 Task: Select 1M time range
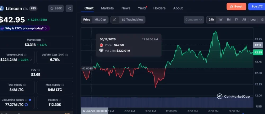[x=229, y=20]
